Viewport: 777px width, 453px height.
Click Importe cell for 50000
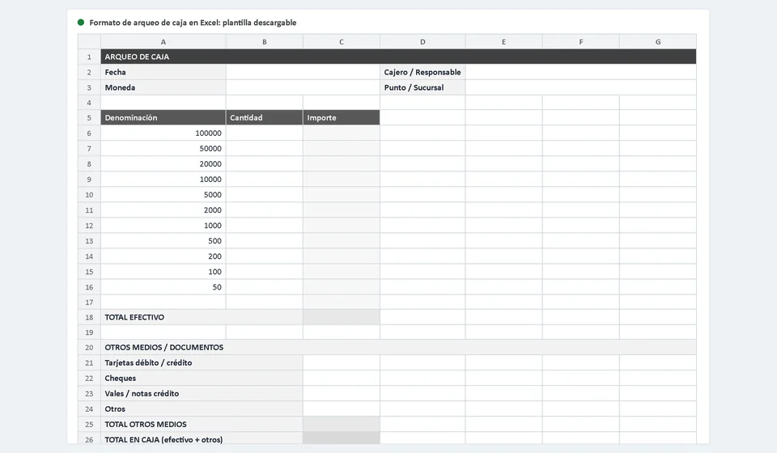pyautogui.click(x=342, y=149)
